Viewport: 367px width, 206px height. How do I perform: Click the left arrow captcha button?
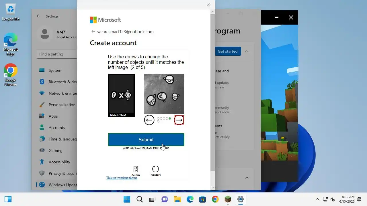coord(149,120)
